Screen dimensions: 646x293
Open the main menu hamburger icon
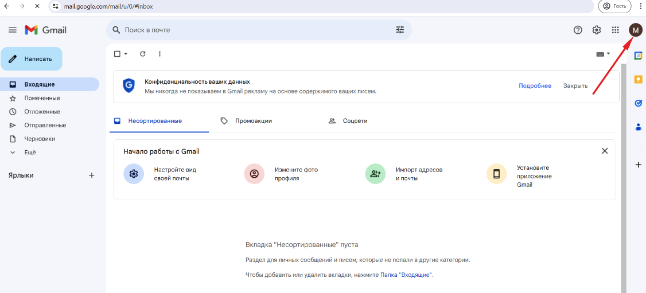click(x=13, y=30)
